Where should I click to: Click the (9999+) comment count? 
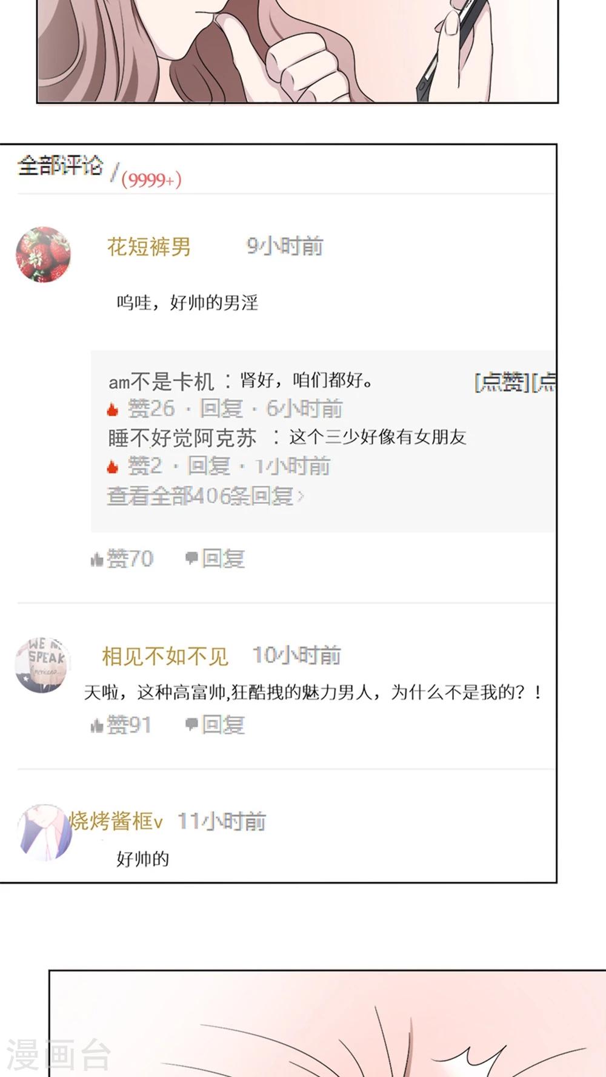pos(151,180)
